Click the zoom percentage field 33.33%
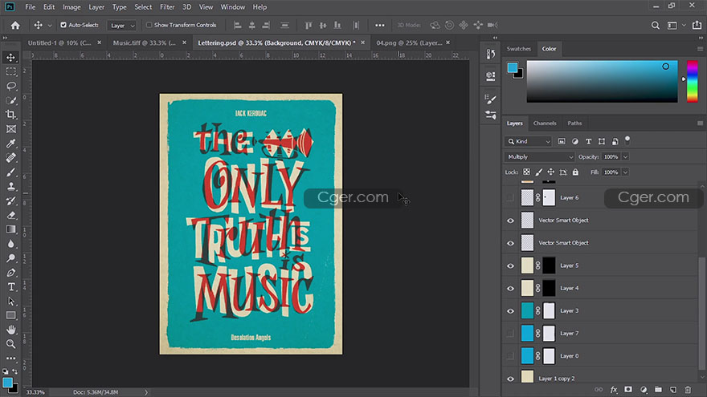707x397 pixels. click(35, 392)
